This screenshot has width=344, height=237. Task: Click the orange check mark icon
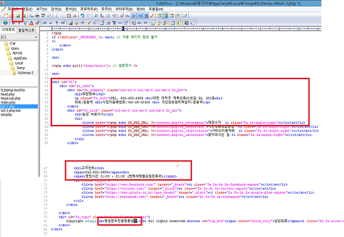click(x=152, y=16)
